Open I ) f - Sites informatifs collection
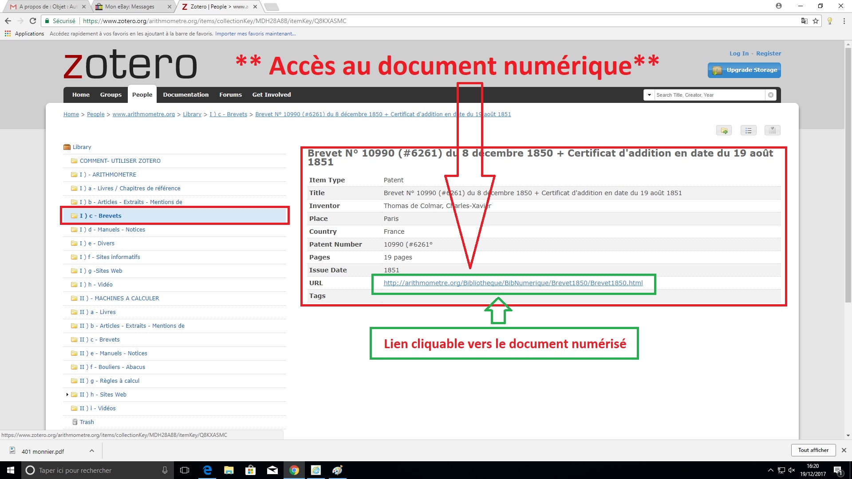Screen dimensions: 852x479 [x=110, y=257]
